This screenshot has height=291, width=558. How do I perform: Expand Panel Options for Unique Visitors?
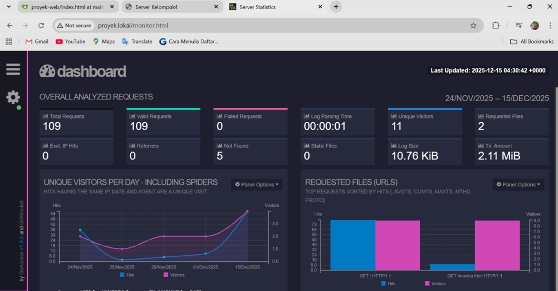point(257,185)
